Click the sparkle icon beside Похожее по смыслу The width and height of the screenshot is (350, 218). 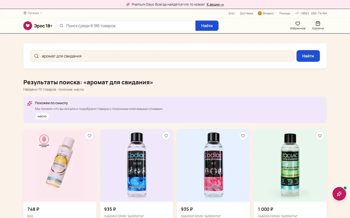(x=30, y=103)
